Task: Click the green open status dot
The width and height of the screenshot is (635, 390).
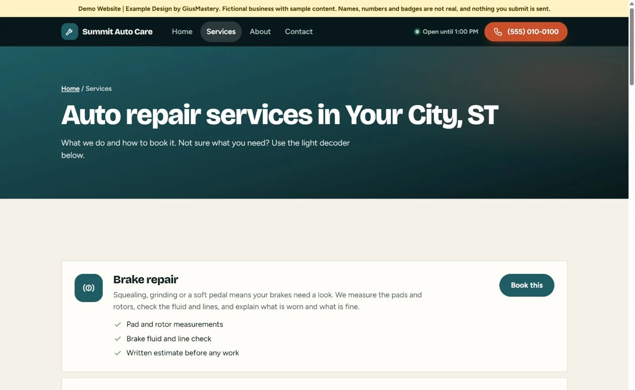Action: [417, 32]
